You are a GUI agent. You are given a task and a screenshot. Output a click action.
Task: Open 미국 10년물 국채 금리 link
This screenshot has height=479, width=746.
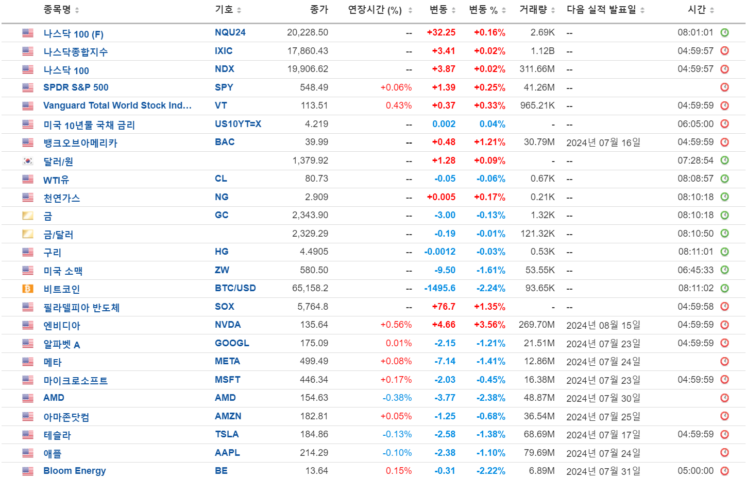tap(89, 125)
